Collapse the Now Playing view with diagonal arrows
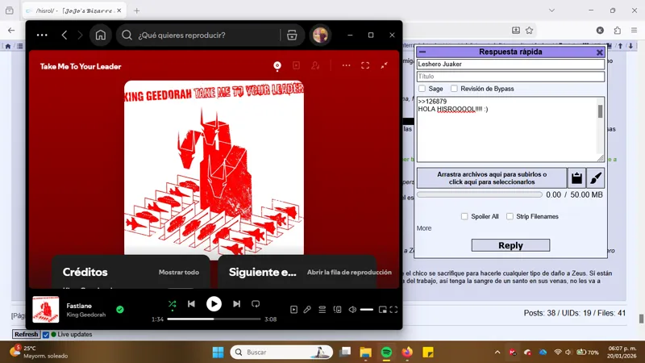This screenshot has width=645, height=363. 385,65
